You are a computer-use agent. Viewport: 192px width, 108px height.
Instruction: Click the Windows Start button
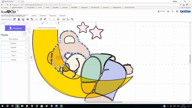coord(2,106)
